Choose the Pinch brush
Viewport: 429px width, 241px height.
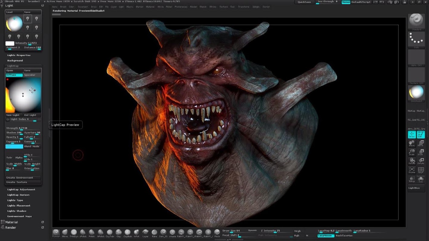(217, 233)
